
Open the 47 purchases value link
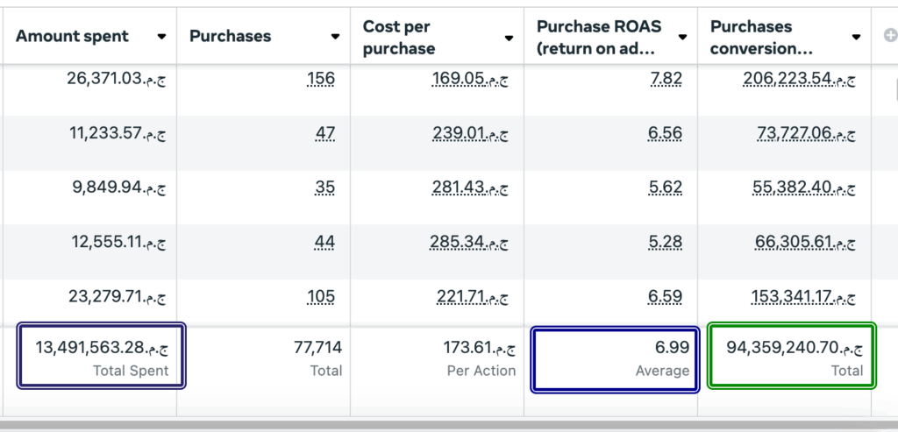click(x=324, y=134)
